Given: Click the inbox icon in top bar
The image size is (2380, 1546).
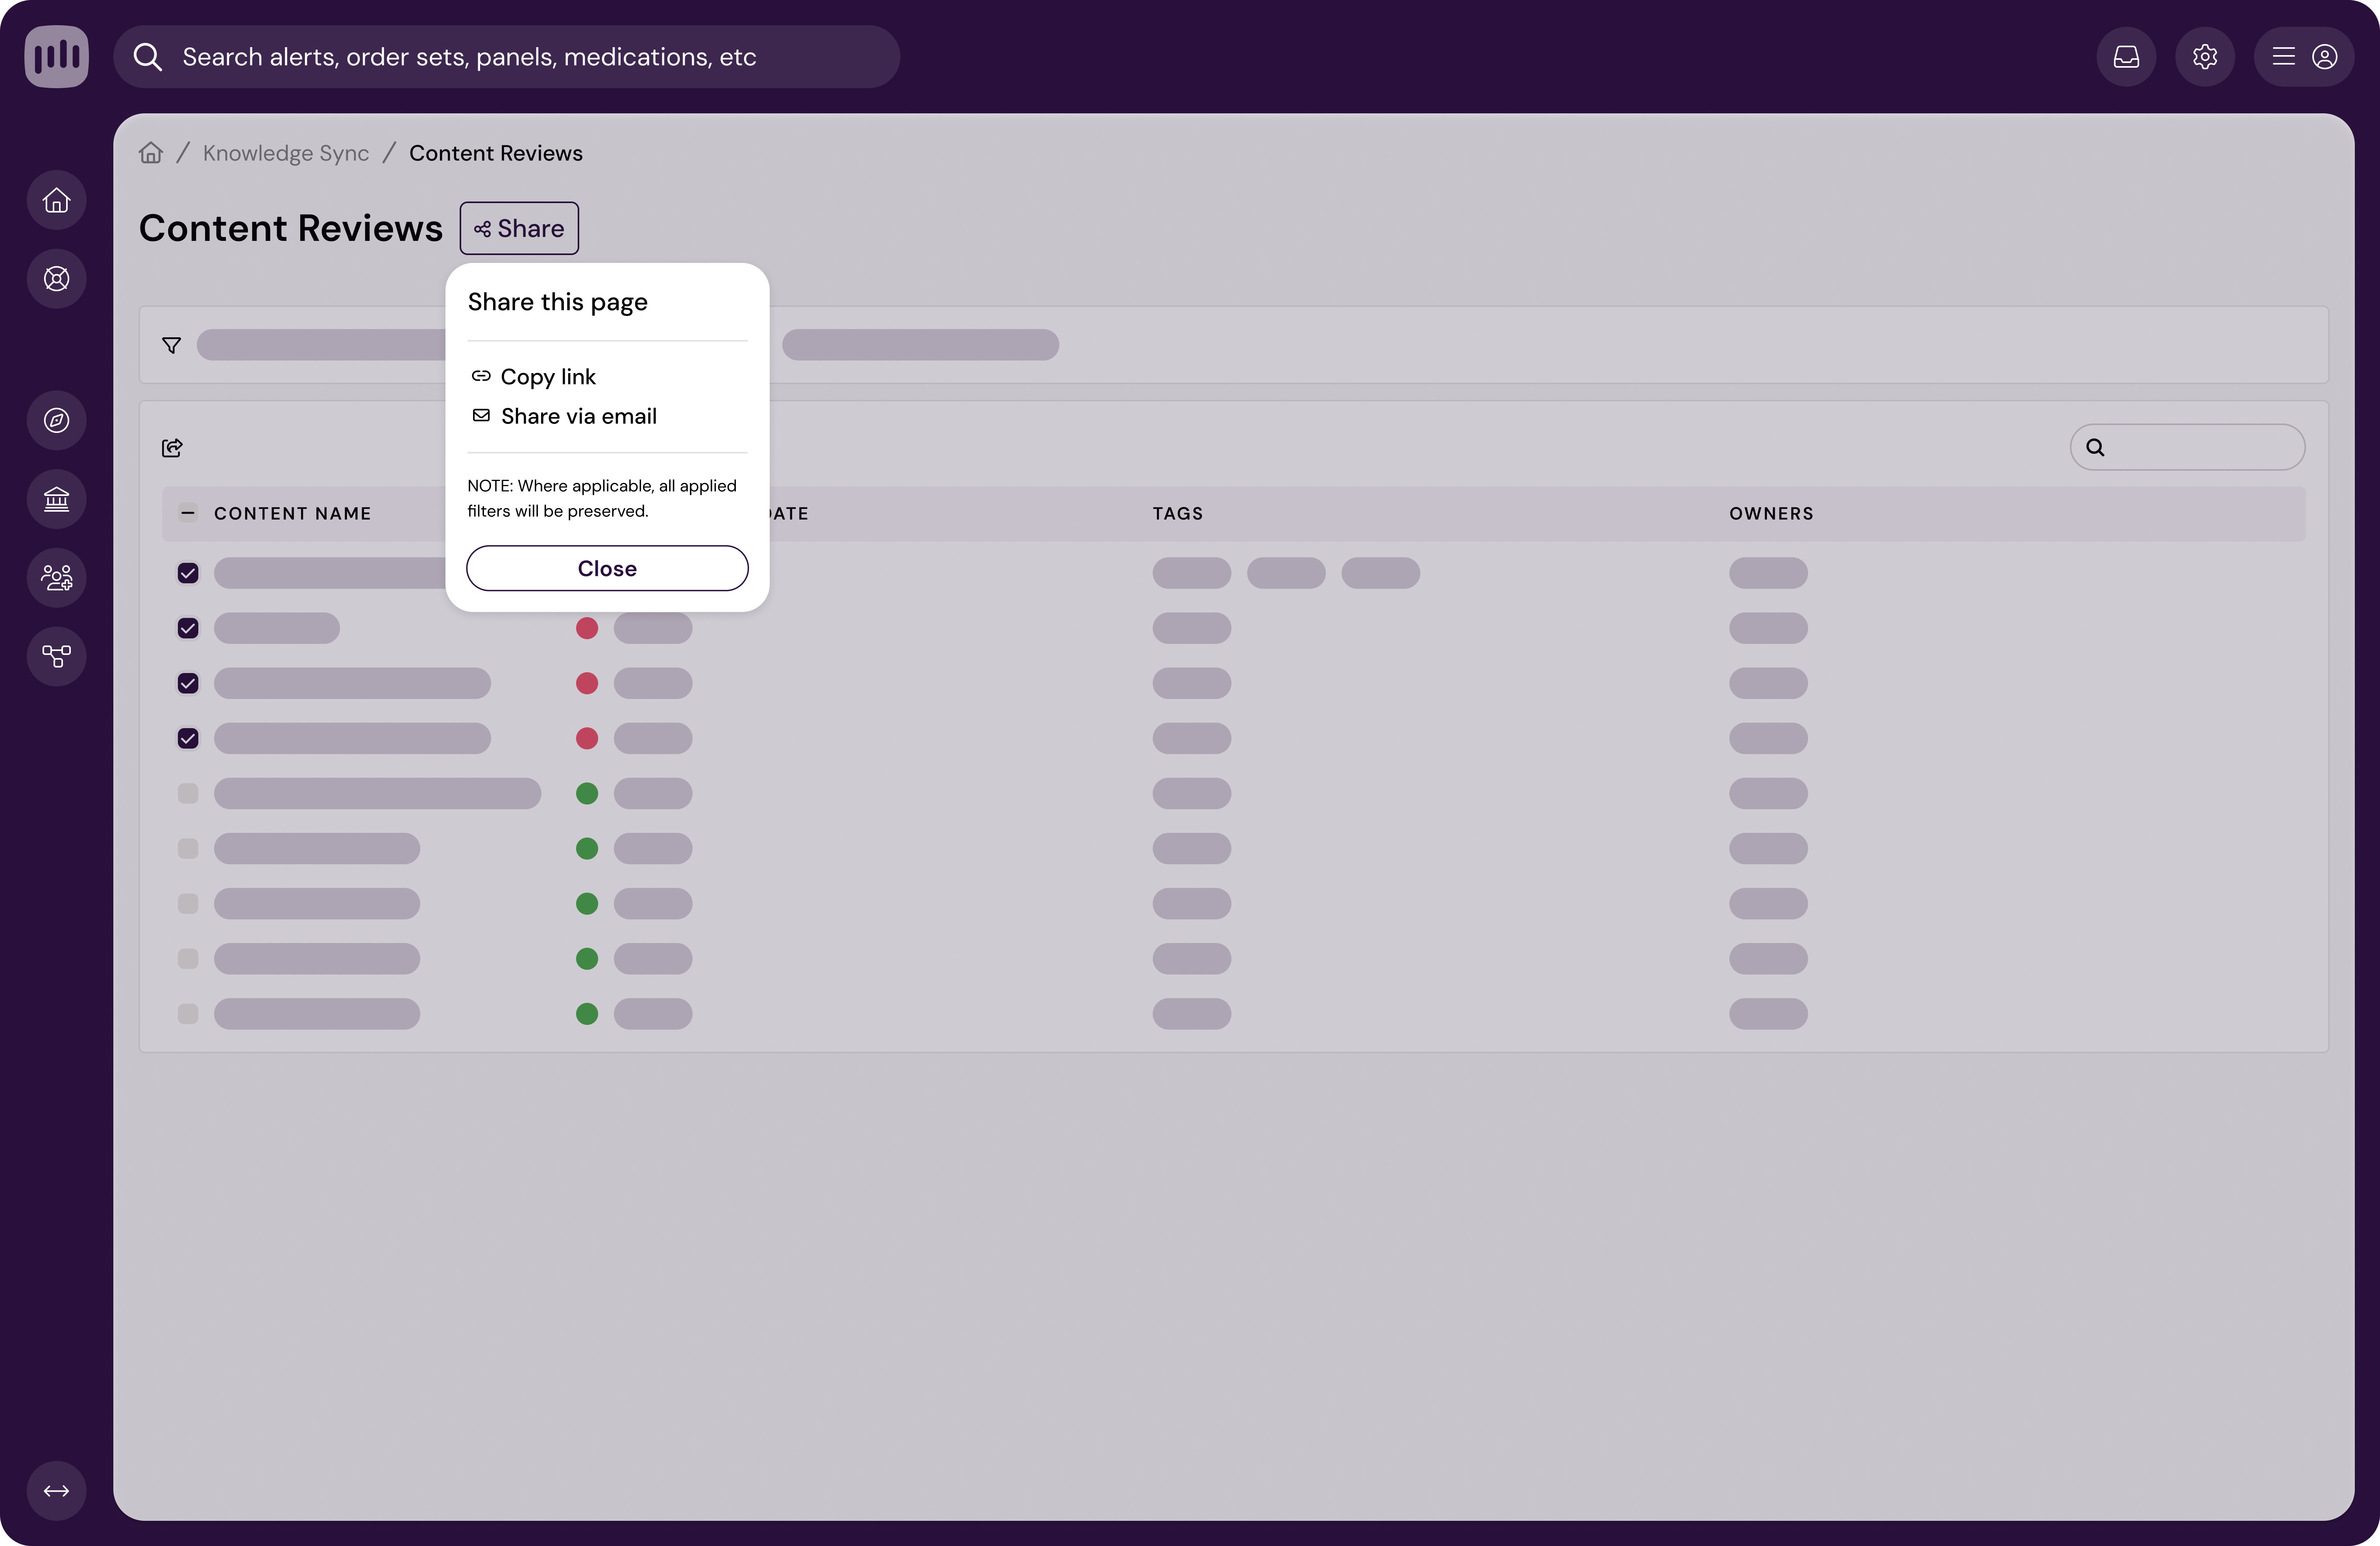Looking at the screenshot, I should [x=2126, y=57].
